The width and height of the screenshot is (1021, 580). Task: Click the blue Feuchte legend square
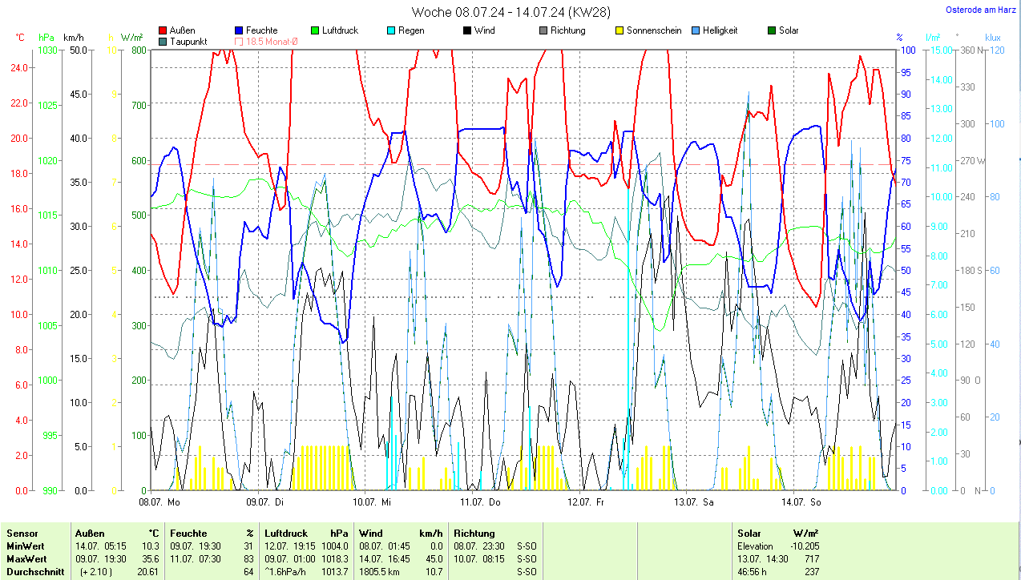[240, 31]
